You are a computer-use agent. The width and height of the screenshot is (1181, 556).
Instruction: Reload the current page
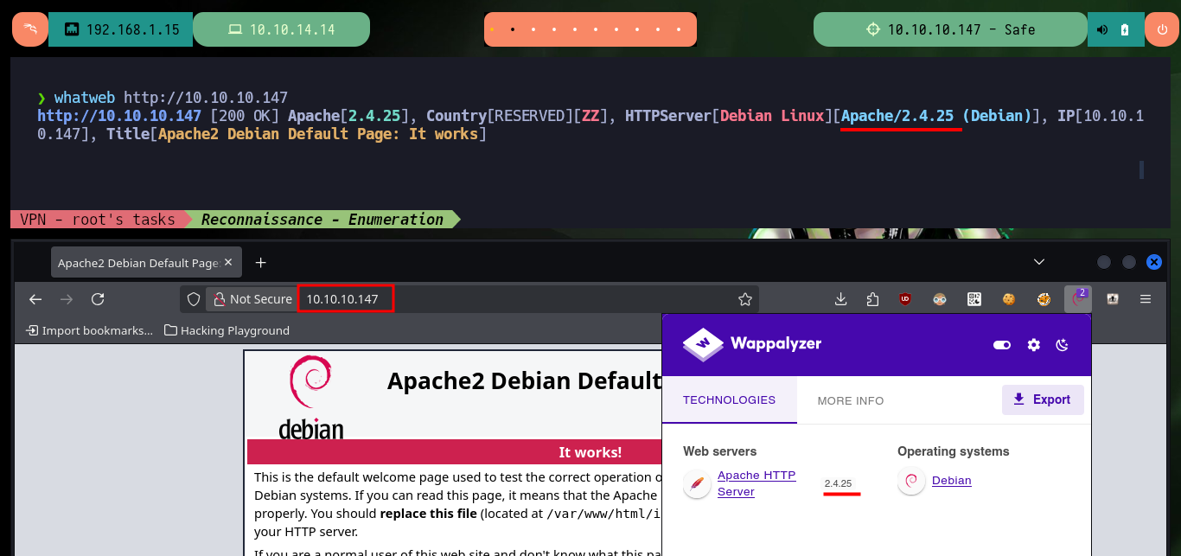point(98,299)
